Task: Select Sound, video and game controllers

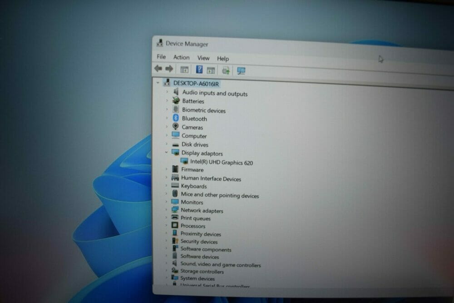Action: 220,264
